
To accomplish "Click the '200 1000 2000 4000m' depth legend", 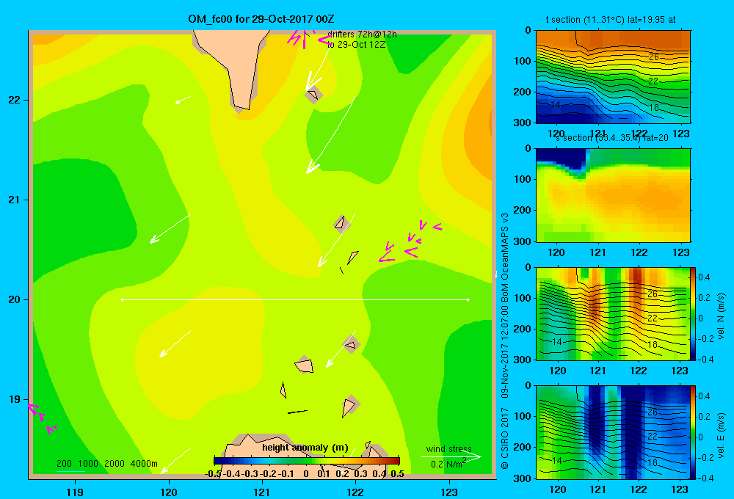I will (106, 464).
